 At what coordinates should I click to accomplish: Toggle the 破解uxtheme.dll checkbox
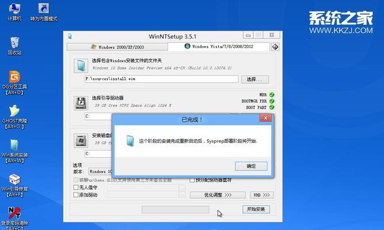pos(76,180)
